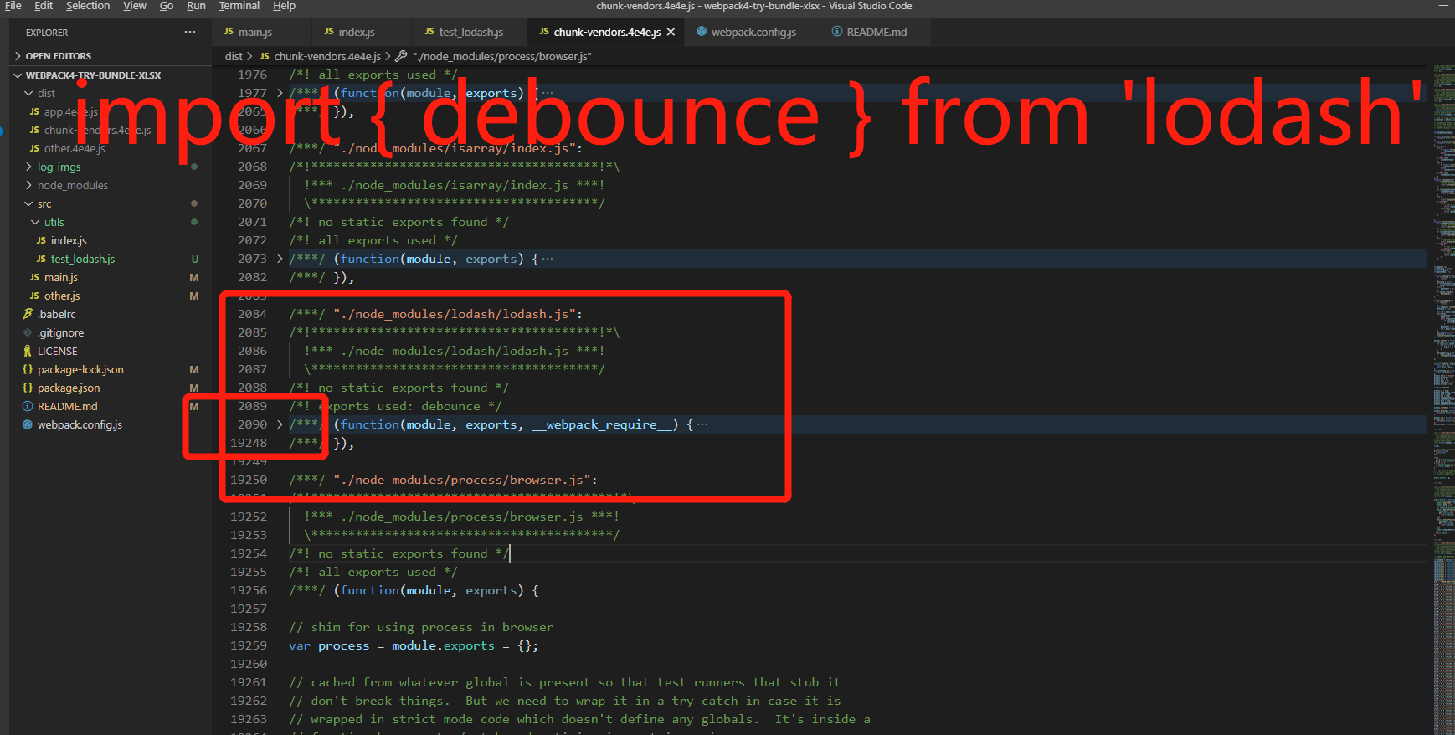This screenshot has height=735, width=1455.
Task: Click the info icon beside README.md in tree
Action: pos(28,406)
